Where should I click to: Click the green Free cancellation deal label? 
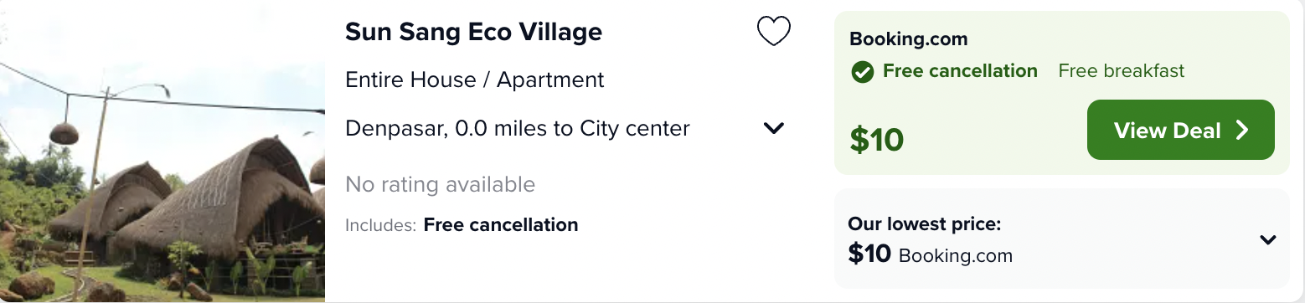coord(960,71)
